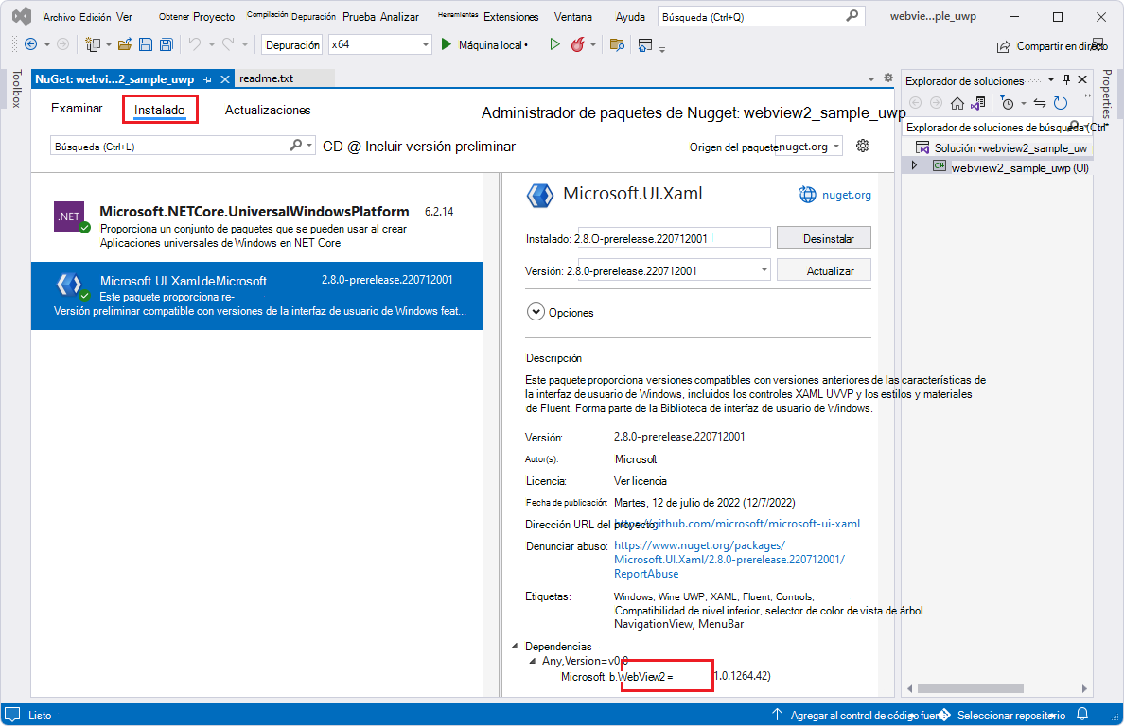This screenshot has width=1124, height=726.
Task: Click the Undo icon in the toolbar
Action: [x=197, y=43]
